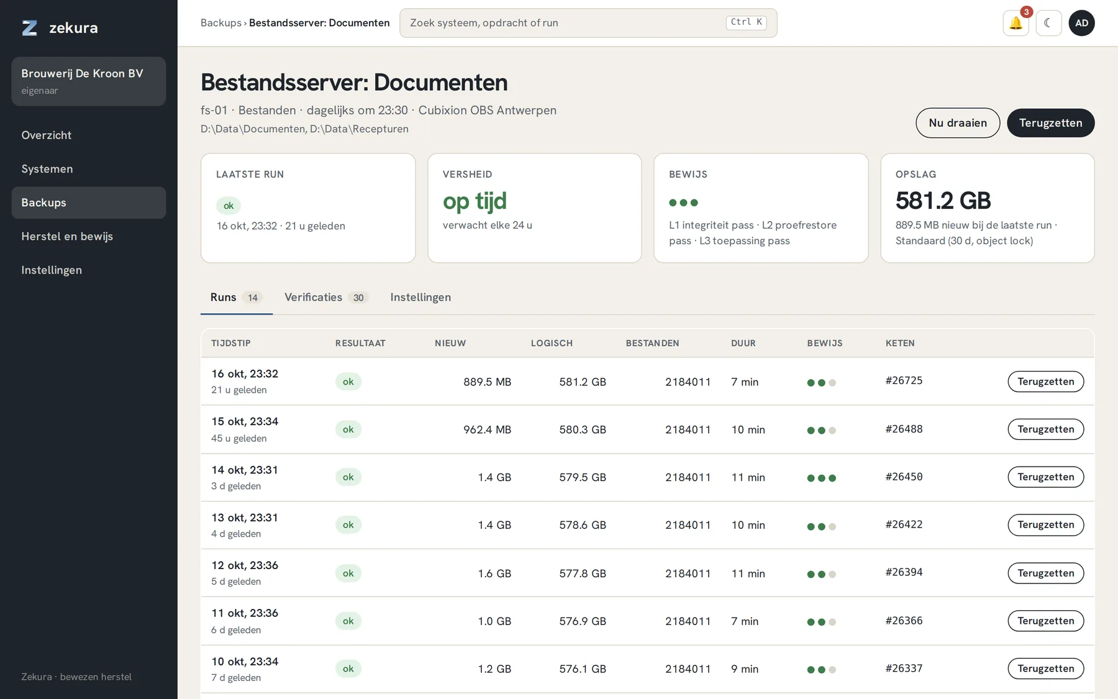Click ok status badge of 16 okt run
The height and width of the screenshot is (699, 1118).
coord(348,381)
